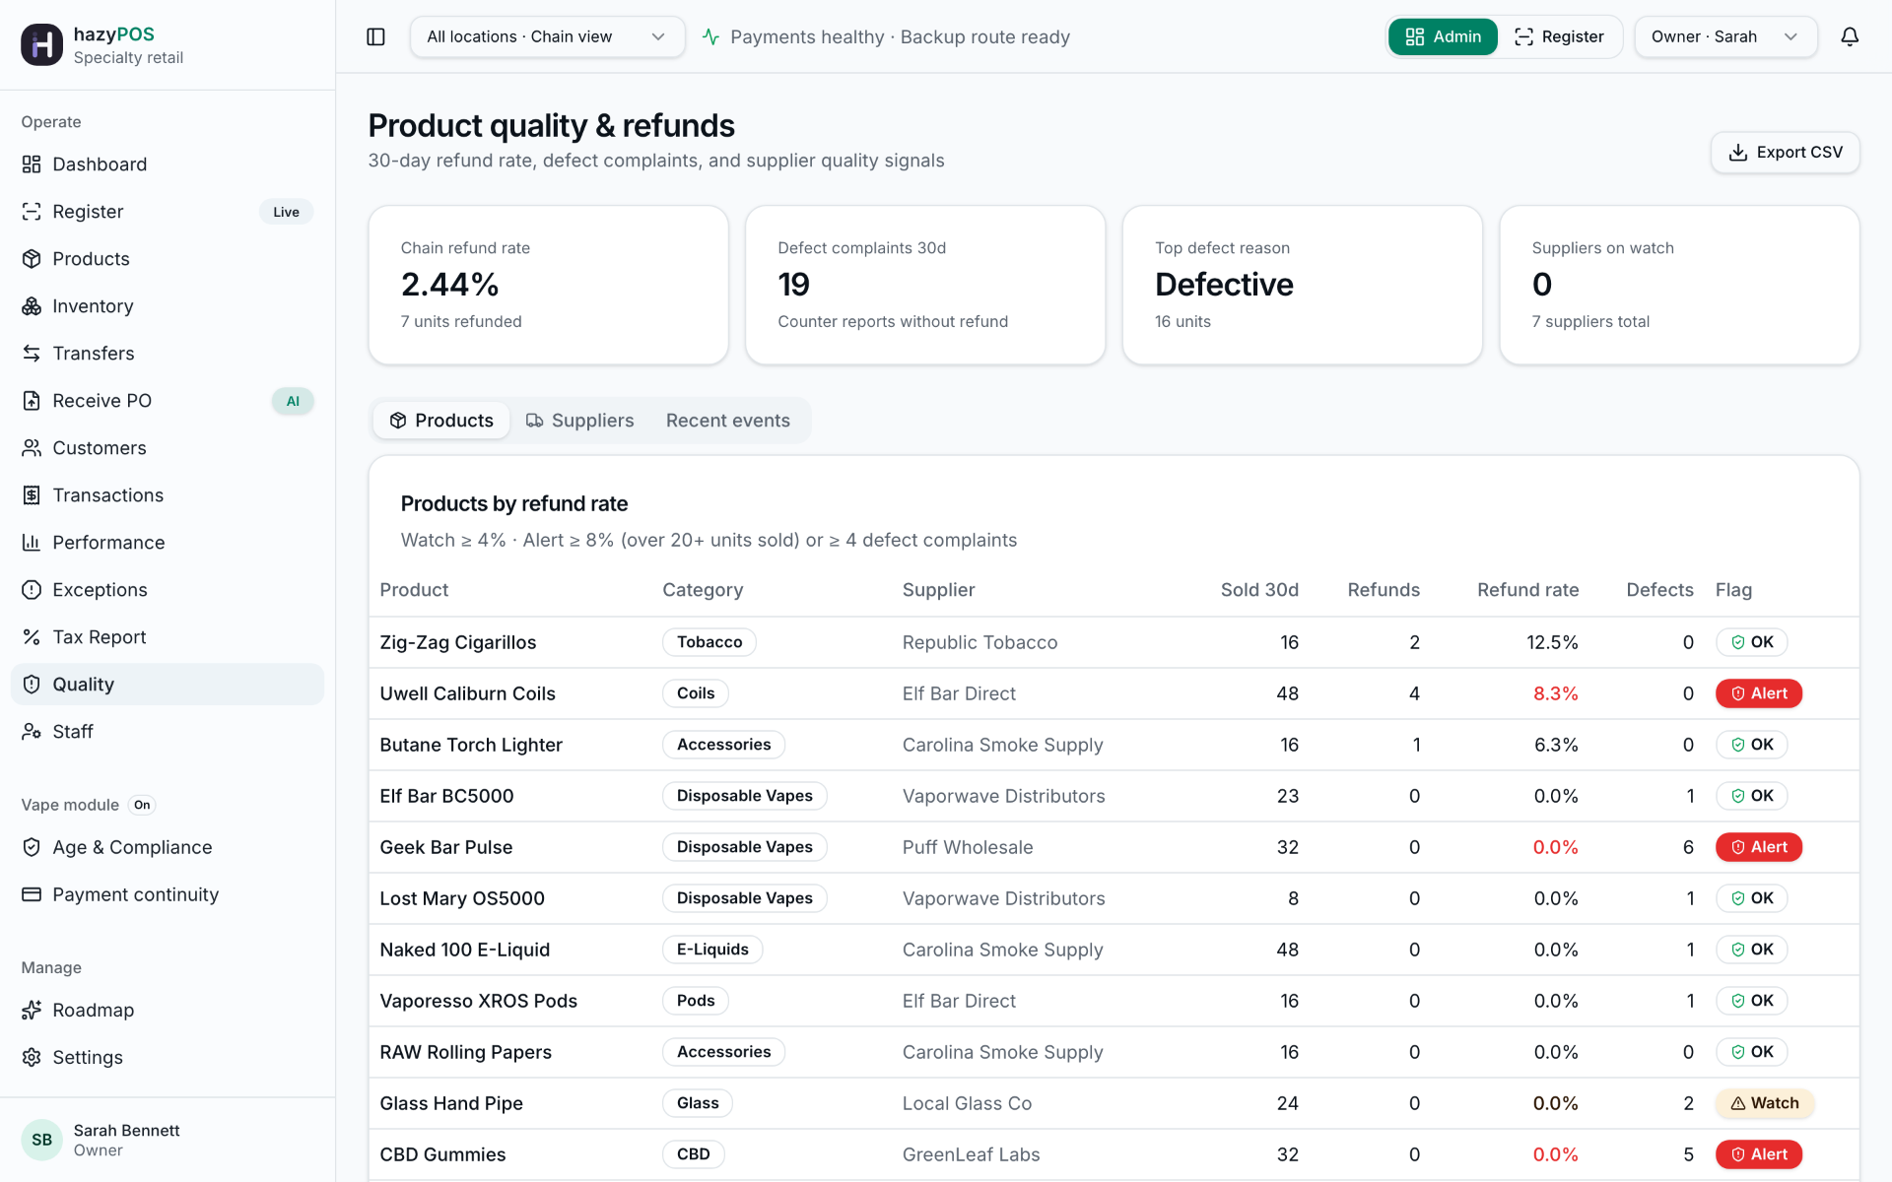Click the Payment continuity card icon

[x=32, y=894]
